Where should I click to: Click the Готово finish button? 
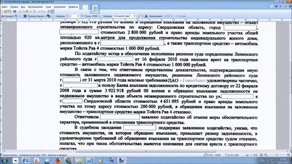point(181,16)
